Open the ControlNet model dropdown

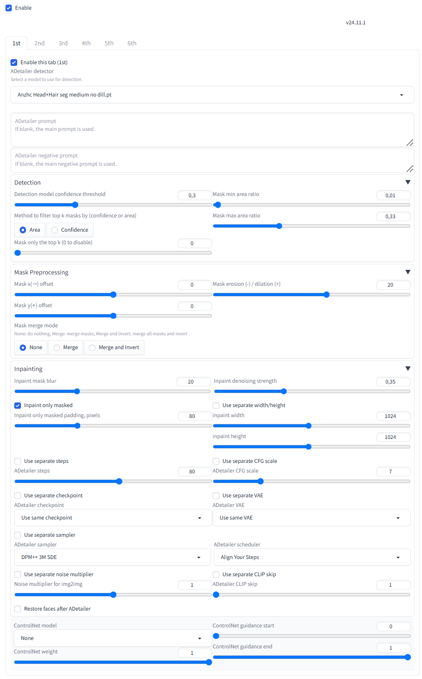[113, 638]
